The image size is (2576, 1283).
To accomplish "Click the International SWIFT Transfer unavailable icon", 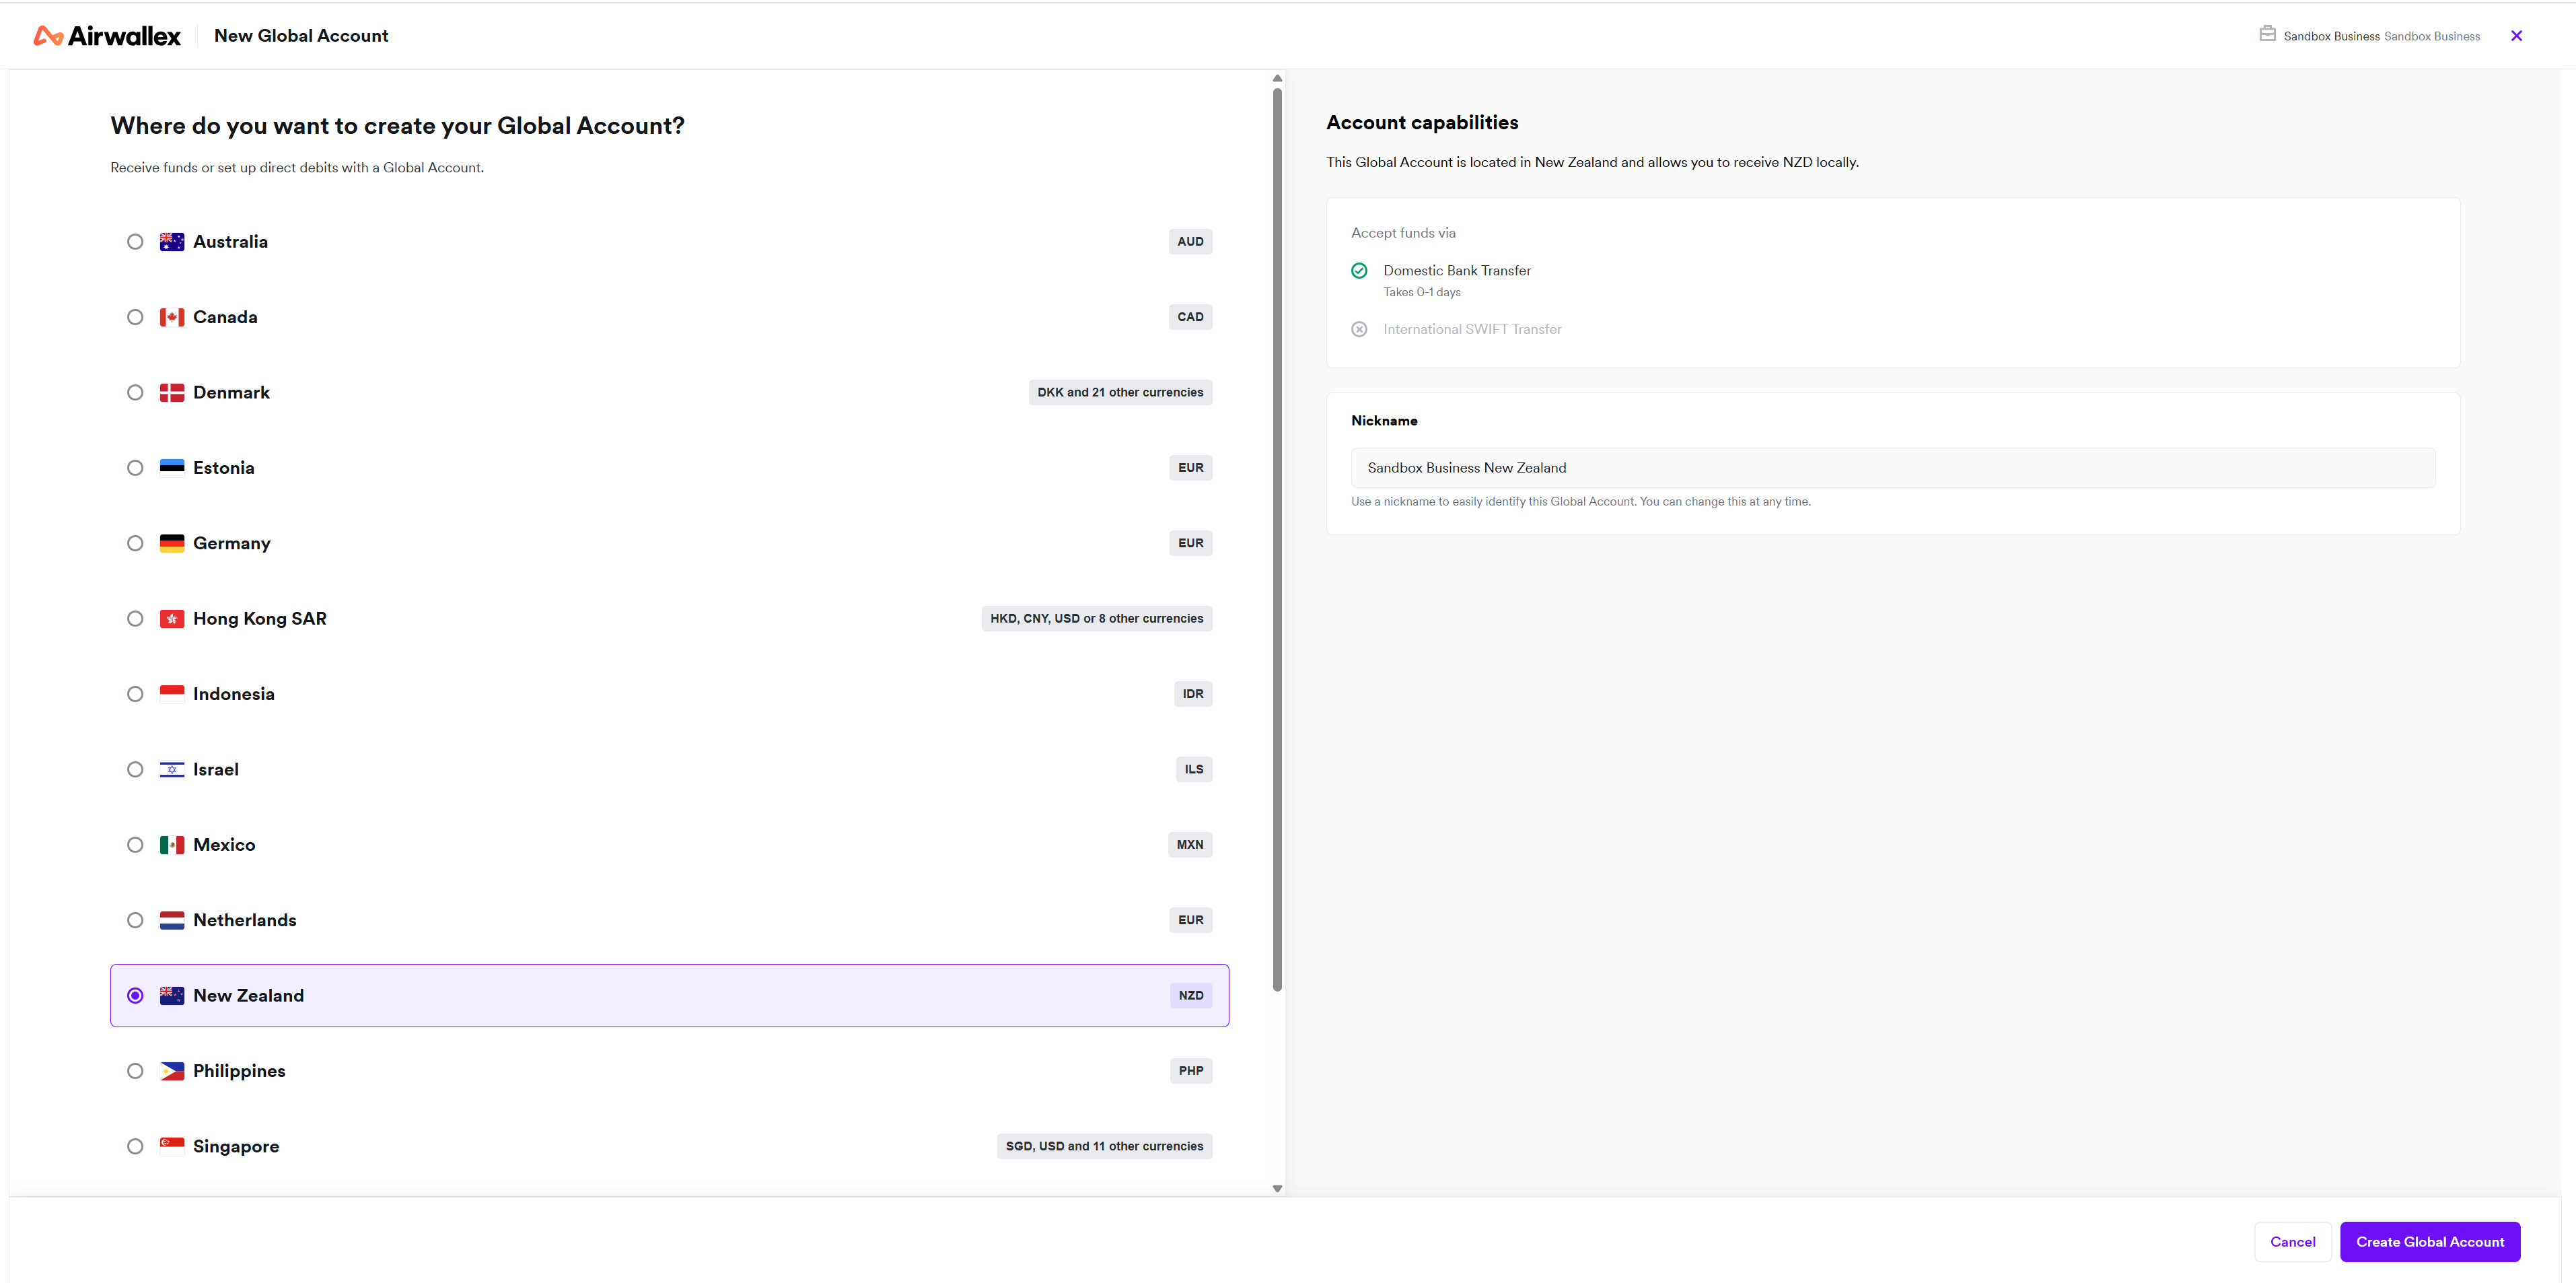I will (x=1359, y=329).
